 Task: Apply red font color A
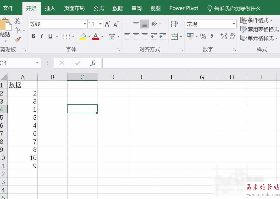pos(96,36)
